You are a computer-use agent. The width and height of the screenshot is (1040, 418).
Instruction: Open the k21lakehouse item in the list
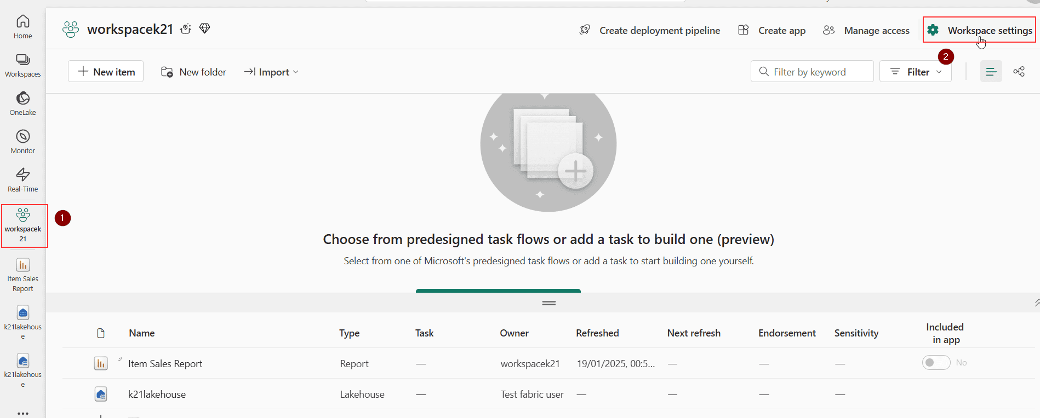tap(157, 394)
